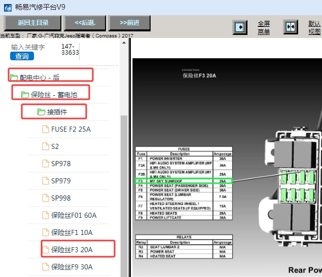Screen dimensions: 322x277
Task: Click the SEAT LUMBAR 2 relay row
Action: 184,247
